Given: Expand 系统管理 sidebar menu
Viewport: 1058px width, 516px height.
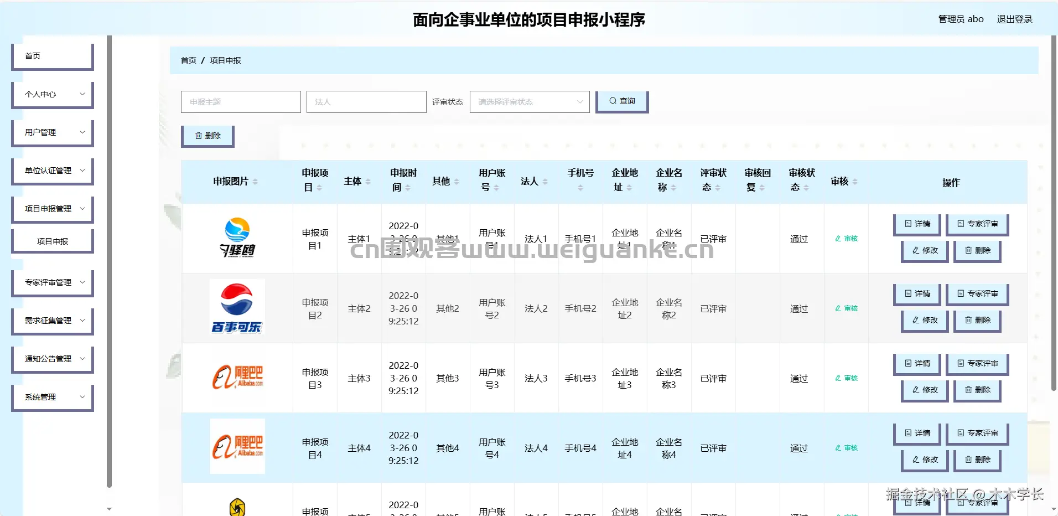Looking at the screenshot, I should pos(53,397).
